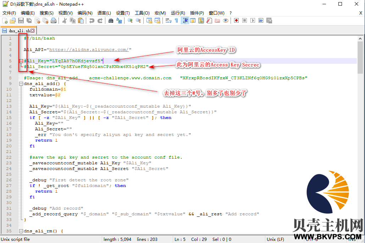365x243 pixels.
Task: Toggle show all characters pilcrow icon
Action: 176,21
